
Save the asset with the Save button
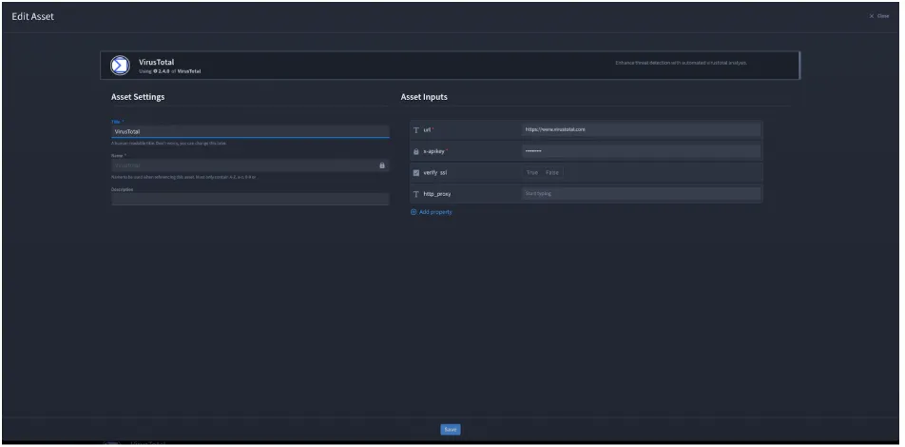coord(451,430)
